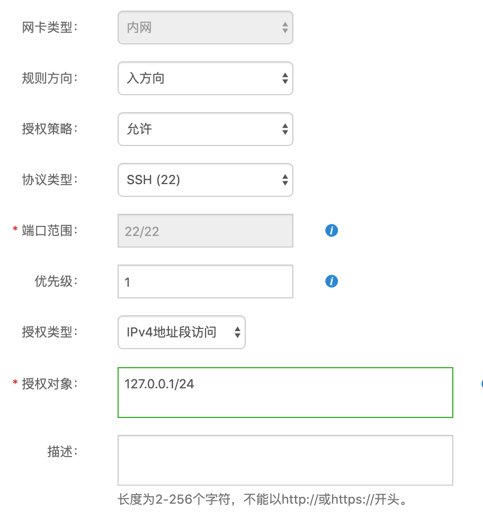
Task: Click the arrows on 授权类型 select
Action: tap(236, 332)
